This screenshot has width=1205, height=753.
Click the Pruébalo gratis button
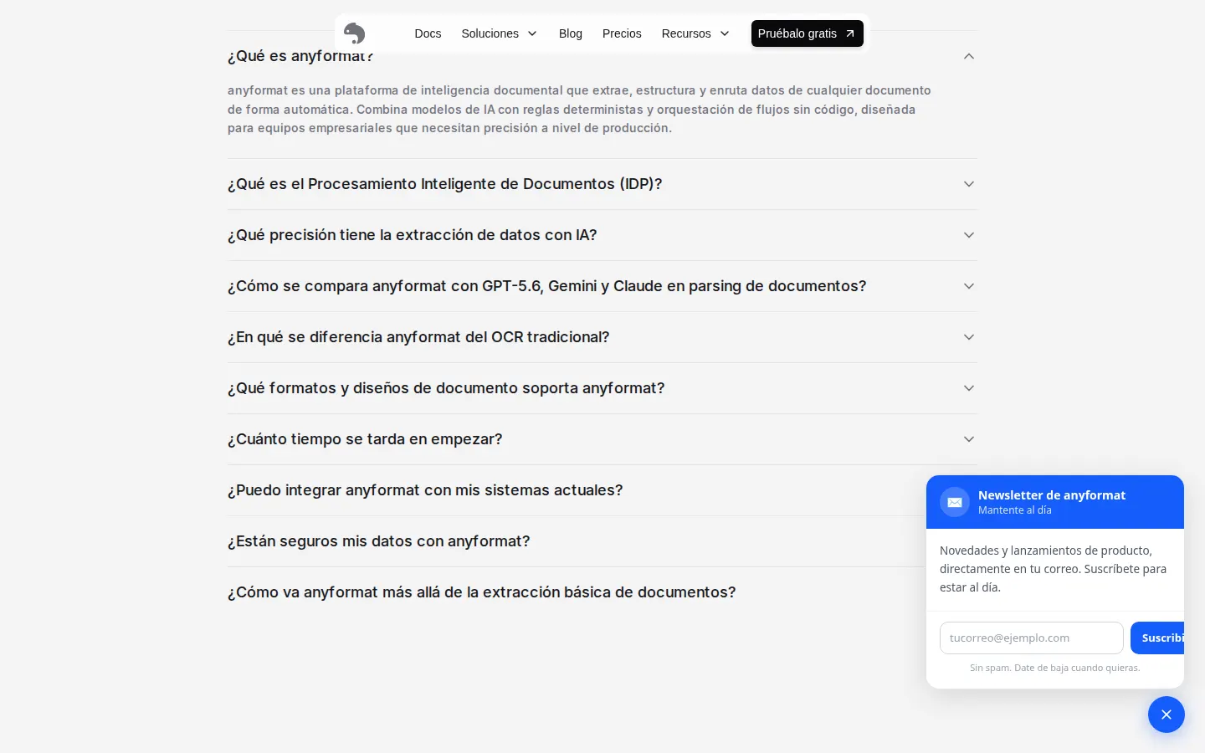[808, 33]
